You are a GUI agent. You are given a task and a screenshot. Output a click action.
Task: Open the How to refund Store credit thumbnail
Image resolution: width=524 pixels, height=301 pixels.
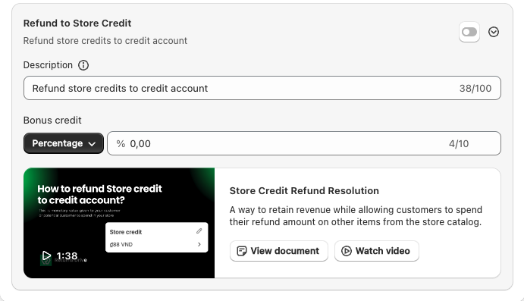119,223
